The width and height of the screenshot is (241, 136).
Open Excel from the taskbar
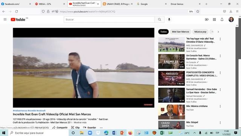point(162,133)
